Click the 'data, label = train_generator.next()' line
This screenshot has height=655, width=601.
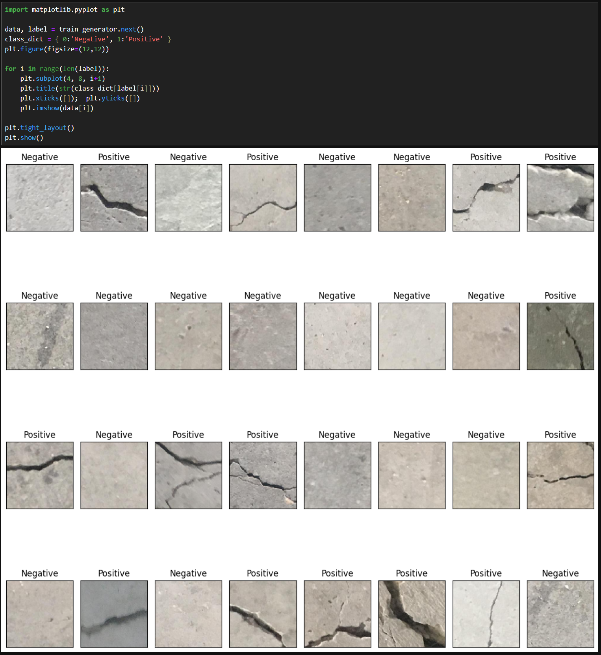[x=74, y=29]
